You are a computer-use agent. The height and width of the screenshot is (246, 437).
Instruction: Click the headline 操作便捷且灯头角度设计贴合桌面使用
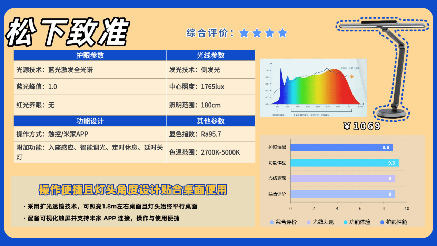coord(133,189)
